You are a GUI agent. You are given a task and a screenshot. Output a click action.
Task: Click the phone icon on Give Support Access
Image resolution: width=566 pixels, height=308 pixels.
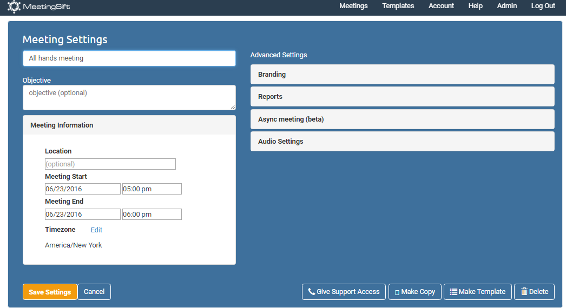[x=311, y=292]
